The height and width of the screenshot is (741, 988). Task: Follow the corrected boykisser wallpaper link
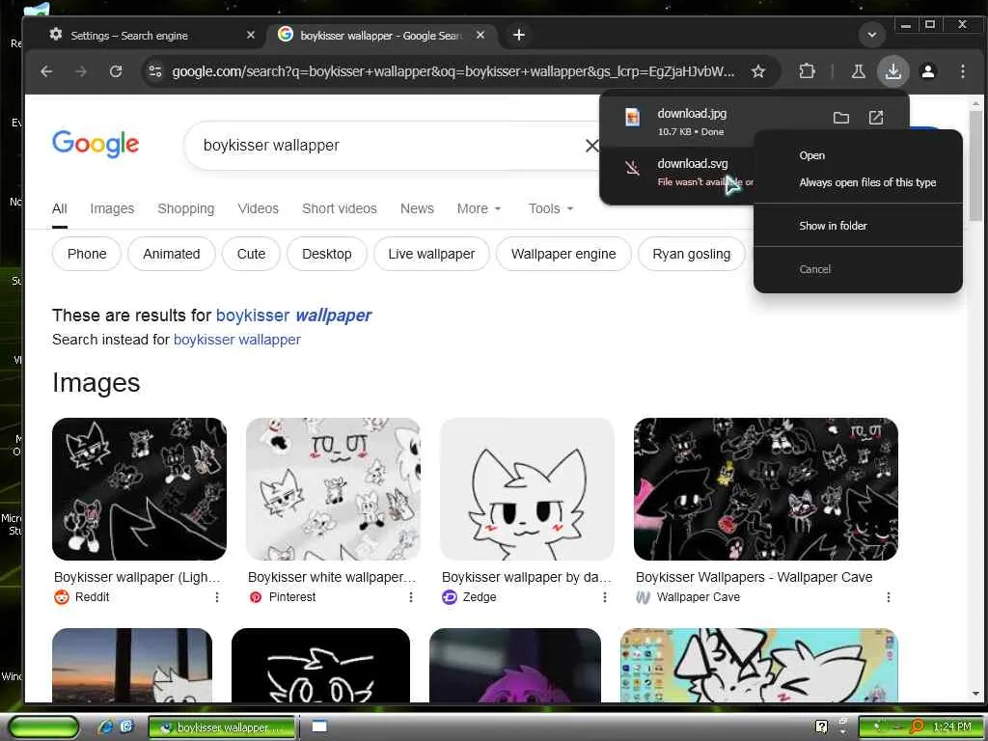[293, 316]
